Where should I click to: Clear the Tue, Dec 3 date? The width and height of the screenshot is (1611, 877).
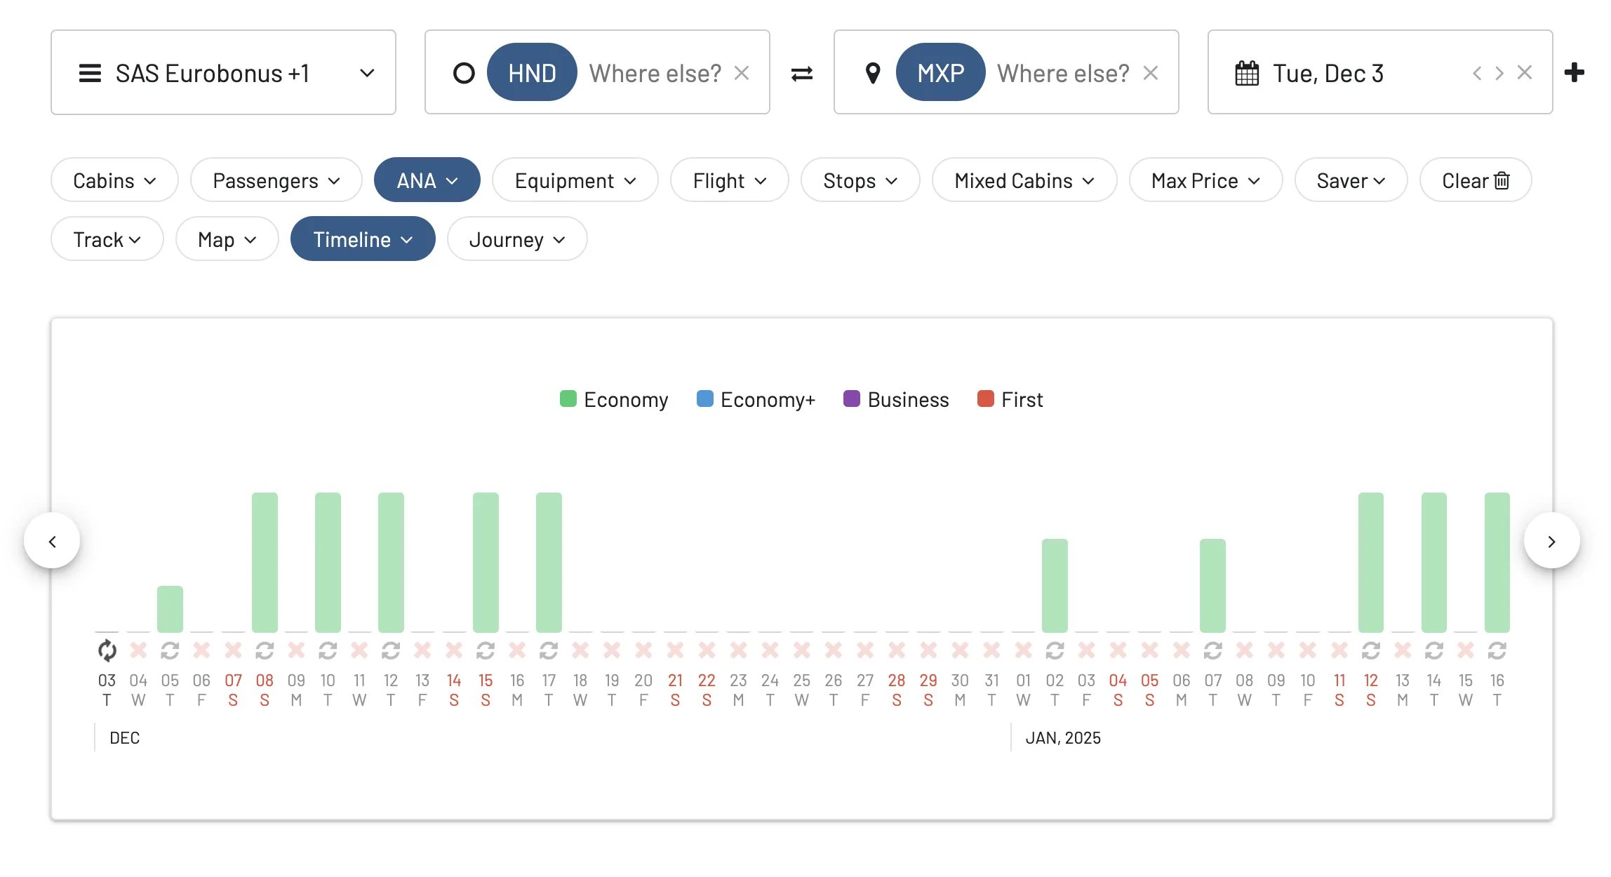point(1524,72)
